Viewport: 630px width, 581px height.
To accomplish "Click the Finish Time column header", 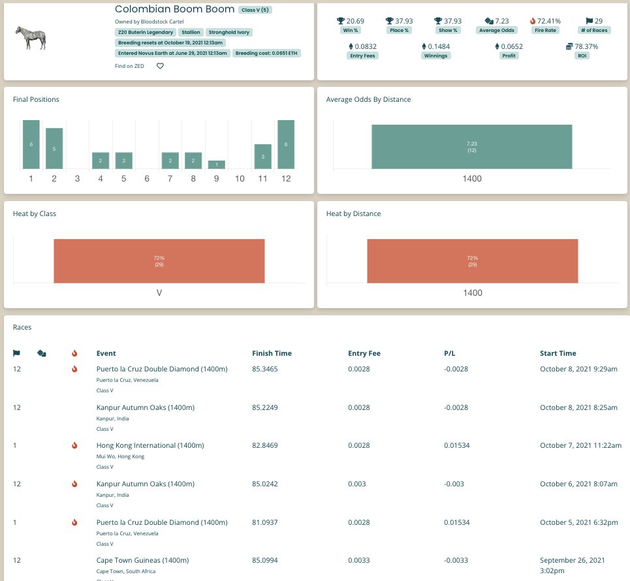I will (272, 353).
